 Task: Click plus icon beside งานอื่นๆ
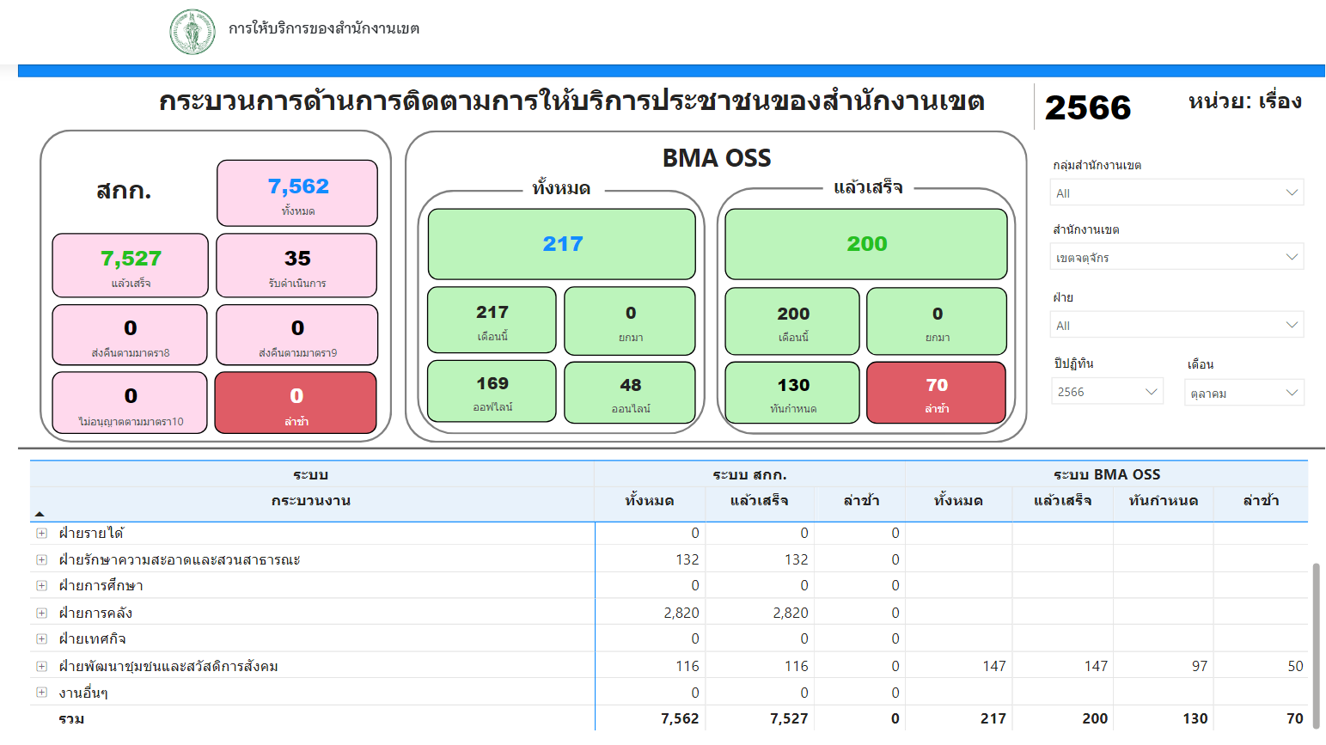pos(41,693)
